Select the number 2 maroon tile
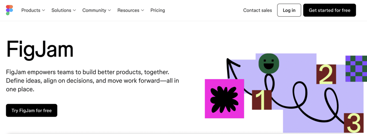367x134 pixels. click(x=326, y=74)
